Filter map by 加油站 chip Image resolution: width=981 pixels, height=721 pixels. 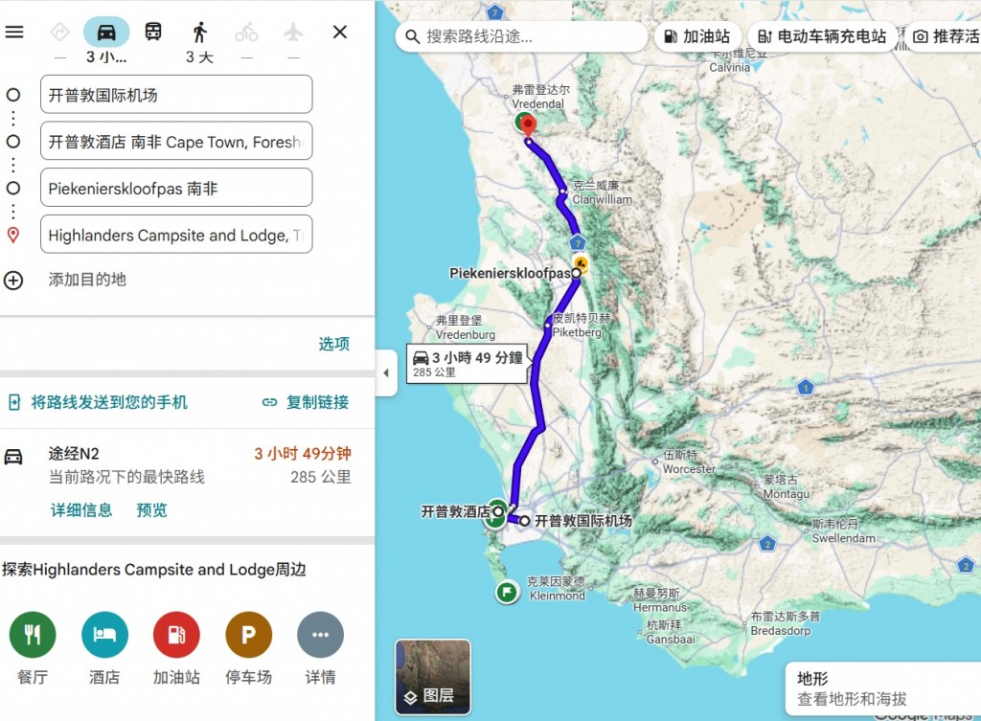[x=697, y=36]
